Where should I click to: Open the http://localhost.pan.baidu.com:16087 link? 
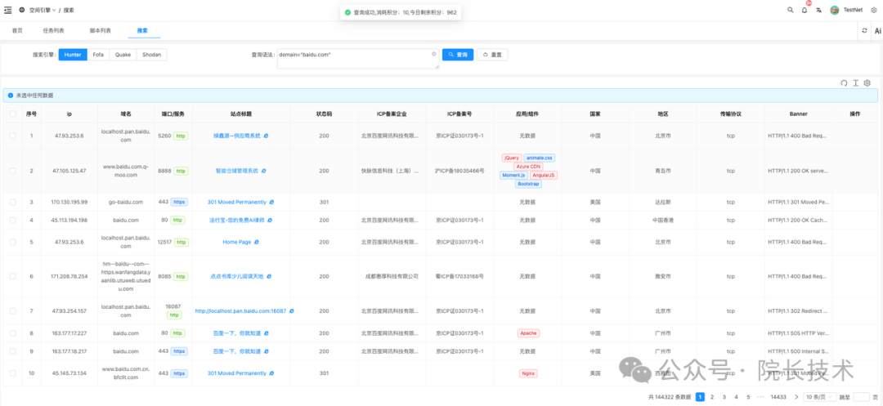[240, 311]
